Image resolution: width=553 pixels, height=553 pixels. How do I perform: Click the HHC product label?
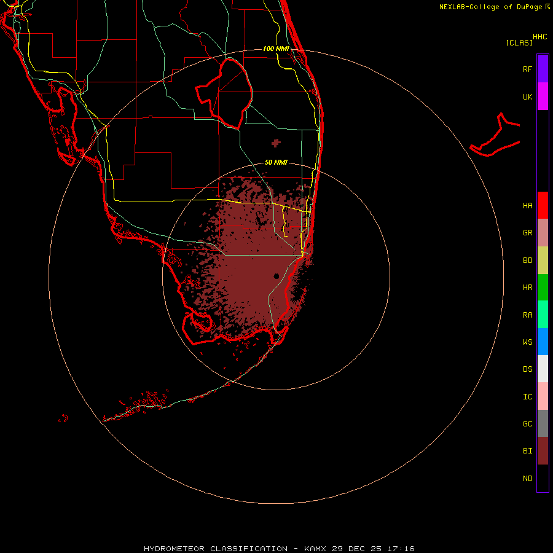(539, 37)
